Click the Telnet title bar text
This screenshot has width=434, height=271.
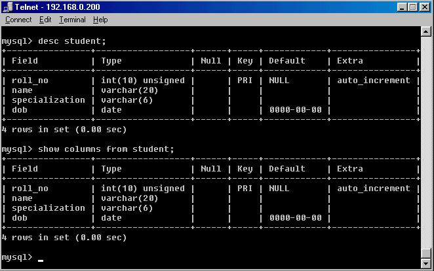point(57,7)
